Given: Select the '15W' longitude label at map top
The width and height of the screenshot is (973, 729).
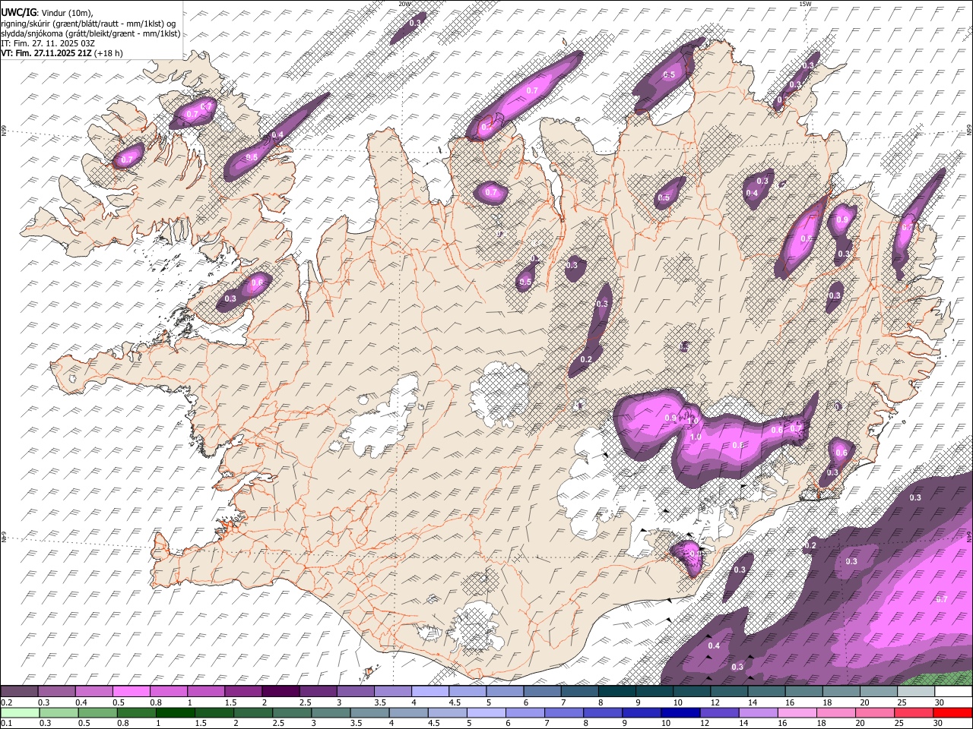Looking at the screenshot, I should pyautogui.click(x=805, y=4).
